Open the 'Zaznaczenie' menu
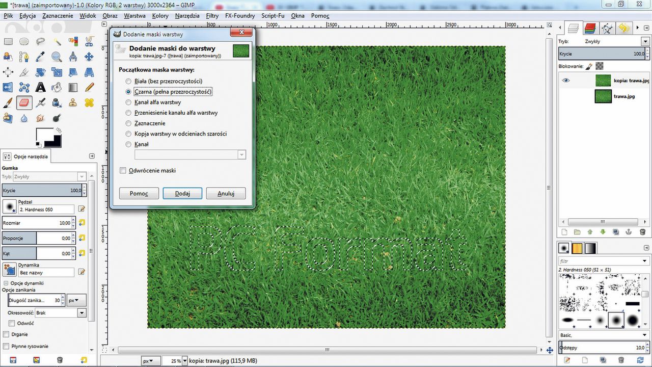The height and width of the screenshot is (367, 652). [58, 16]
